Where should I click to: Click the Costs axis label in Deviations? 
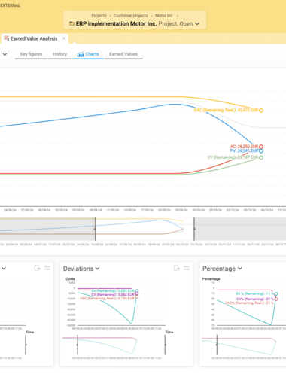(x=70, y=279)
